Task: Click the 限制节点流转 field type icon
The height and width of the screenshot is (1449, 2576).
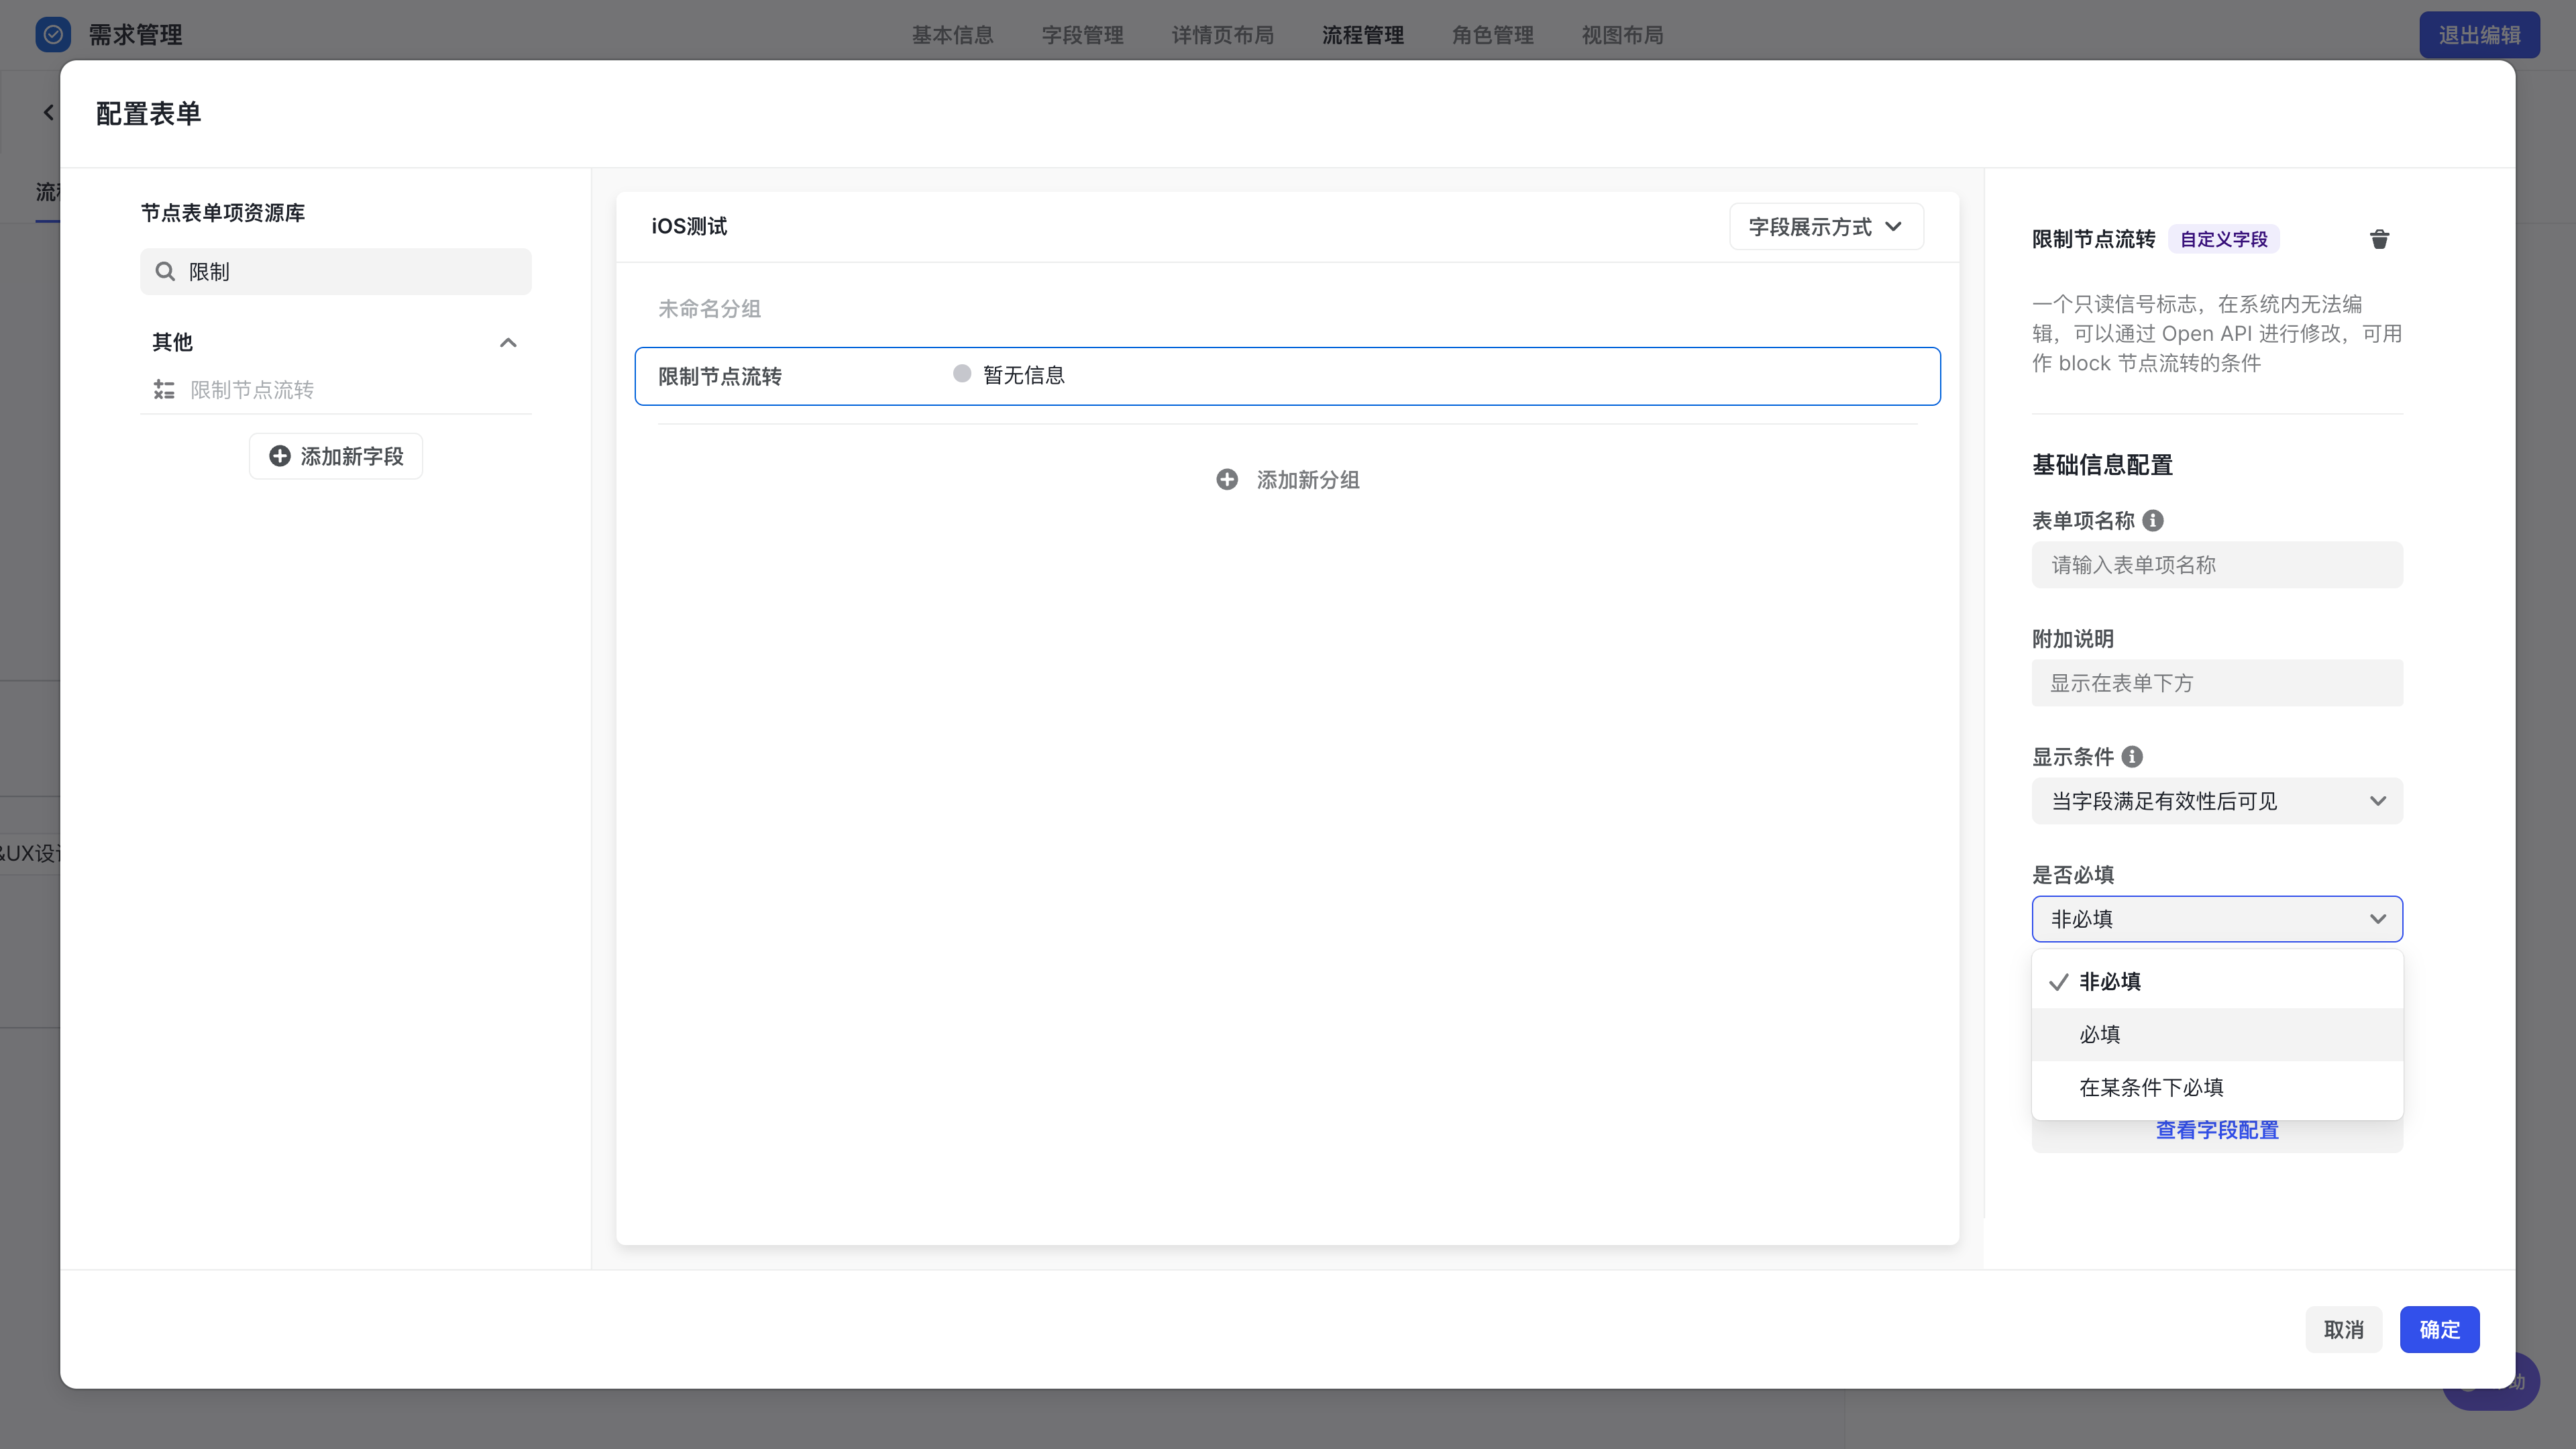Action: (x=164, y=390)
